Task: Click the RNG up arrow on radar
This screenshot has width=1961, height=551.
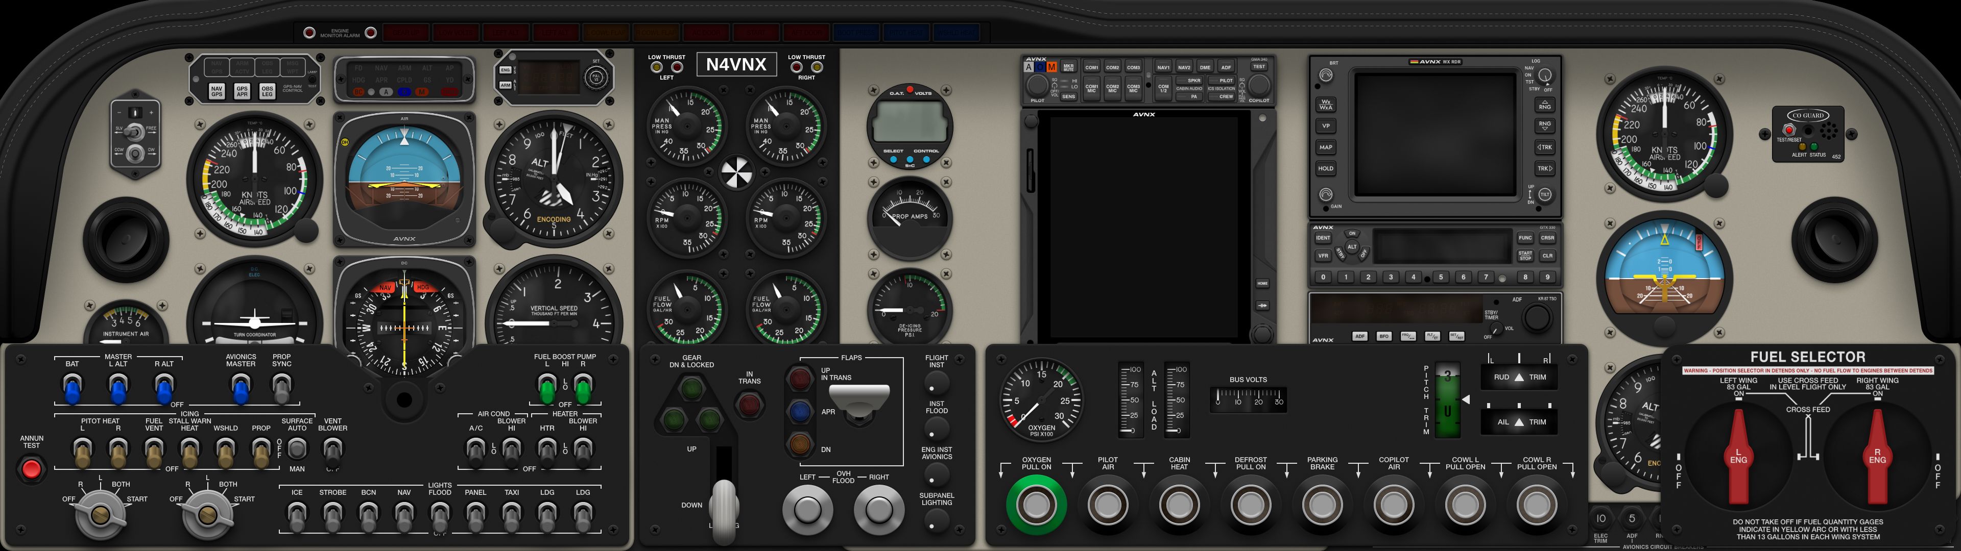Action: (1545, 105)
